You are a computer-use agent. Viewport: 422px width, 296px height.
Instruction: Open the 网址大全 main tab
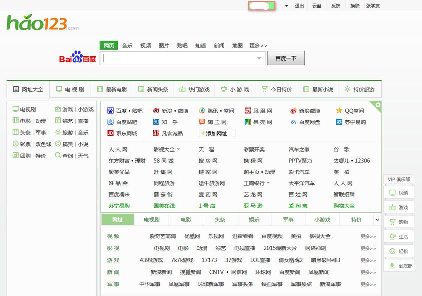[x=28, y=89]
